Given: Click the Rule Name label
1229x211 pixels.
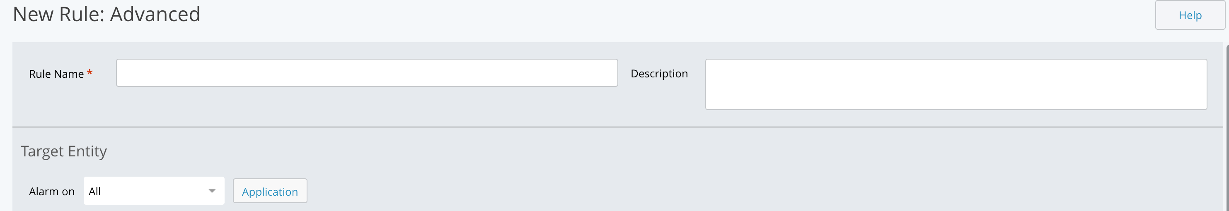Looking at the screenshot, I should (56, 74).
